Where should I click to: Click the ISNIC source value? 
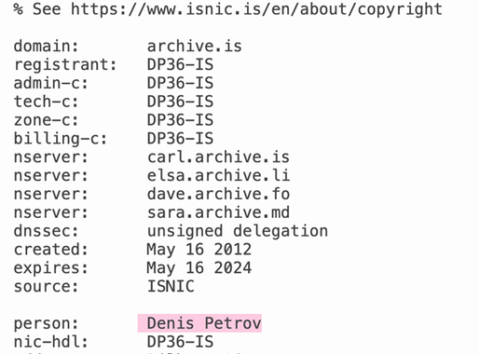pyautogui.click(x=171, y=286)
